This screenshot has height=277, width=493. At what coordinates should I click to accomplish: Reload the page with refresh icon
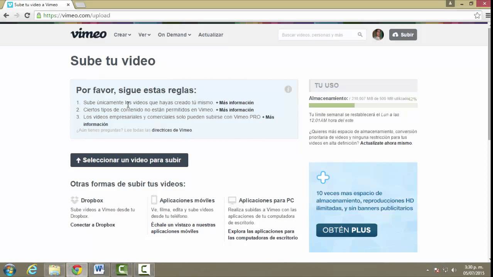pos(27,15)
